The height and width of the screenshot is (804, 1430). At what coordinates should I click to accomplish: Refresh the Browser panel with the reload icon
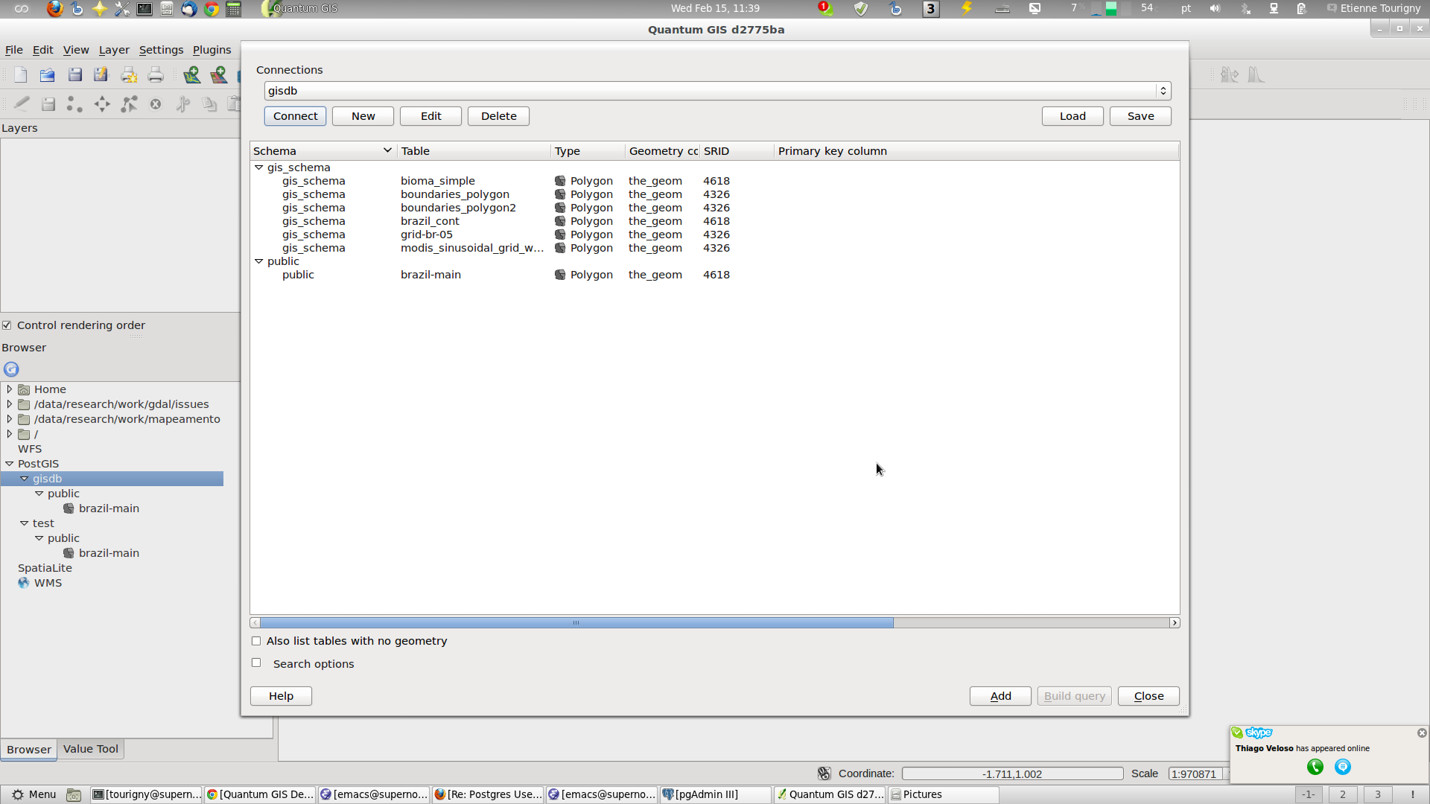pyautogui.click(x=11, y=369)
